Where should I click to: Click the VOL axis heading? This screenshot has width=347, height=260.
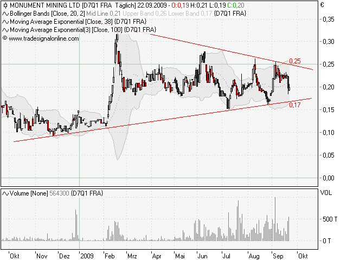[326, 192]
